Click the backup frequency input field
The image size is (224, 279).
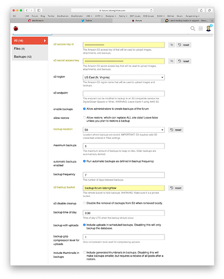[124, 175]
